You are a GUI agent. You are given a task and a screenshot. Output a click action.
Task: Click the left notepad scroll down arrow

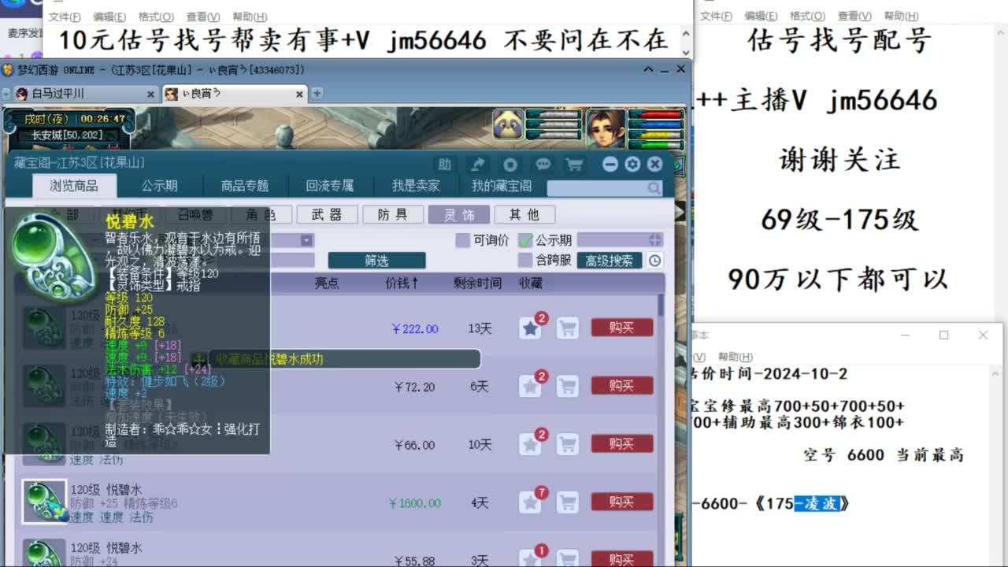click(x=685, y=52)
